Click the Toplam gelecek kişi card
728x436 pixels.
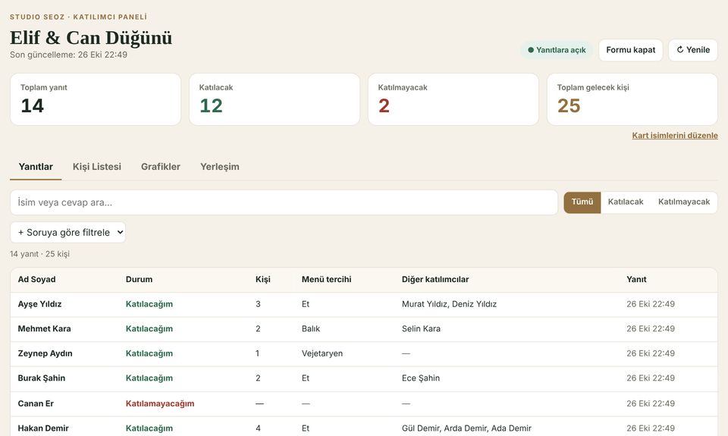[632, 99]
